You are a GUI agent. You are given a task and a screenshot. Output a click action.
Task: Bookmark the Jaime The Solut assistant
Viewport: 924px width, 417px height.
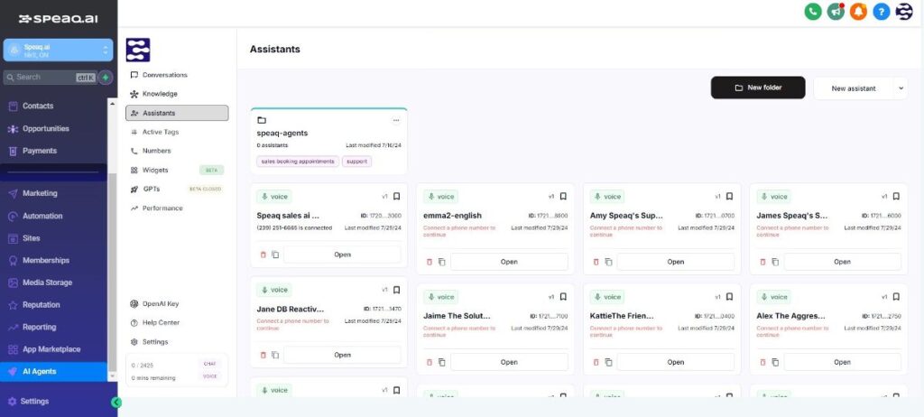pyautogui.click(x=563, y=297)
